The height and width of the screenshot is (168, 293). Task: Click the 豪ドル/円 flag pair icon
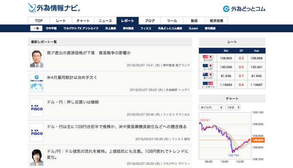(208, 74)
